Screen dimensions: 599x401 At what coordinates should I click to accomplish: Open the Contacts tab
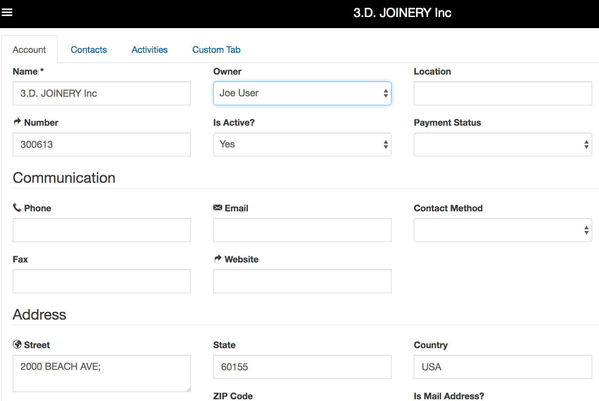89,49
